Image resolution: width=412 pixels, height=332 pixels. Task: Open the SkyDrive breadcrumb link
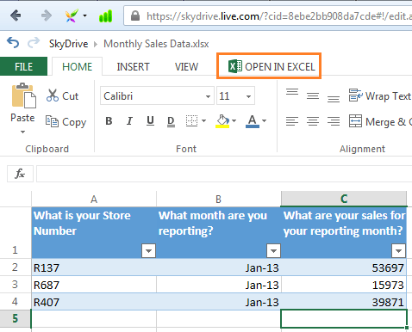(68, 44)
